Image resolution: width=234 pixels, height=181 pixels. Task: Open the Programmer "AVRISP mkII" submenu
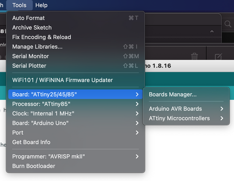tap(76, 156)
